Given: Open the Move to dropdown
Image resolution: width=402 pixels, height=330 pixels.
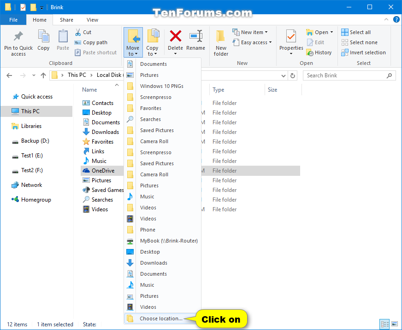Looking at the screenshot, I should coord(133,42).
